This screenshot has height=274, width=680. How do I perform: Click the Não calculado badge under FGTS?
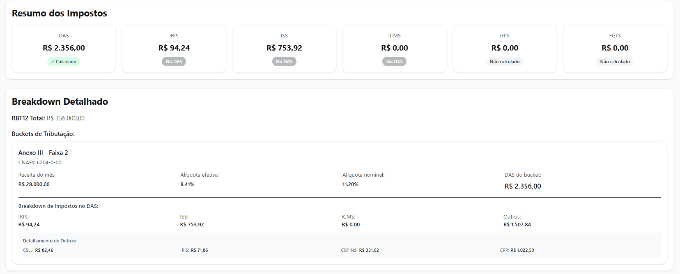615,62
